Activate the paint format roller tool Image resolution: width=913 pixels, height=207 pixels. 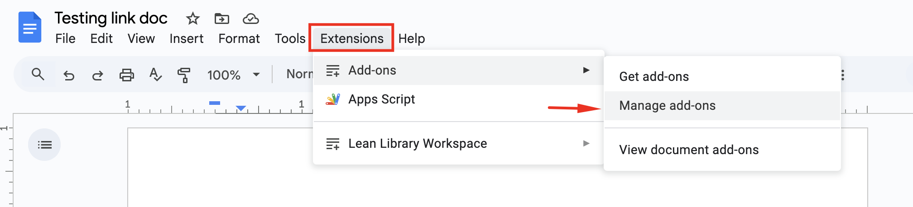[184, 75]
